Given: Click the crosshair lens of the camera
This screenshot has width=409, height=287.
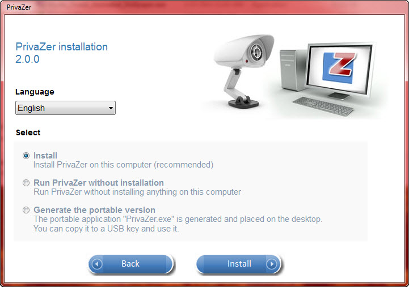Looking at the screenshot, I should click(x=256, y=53).
